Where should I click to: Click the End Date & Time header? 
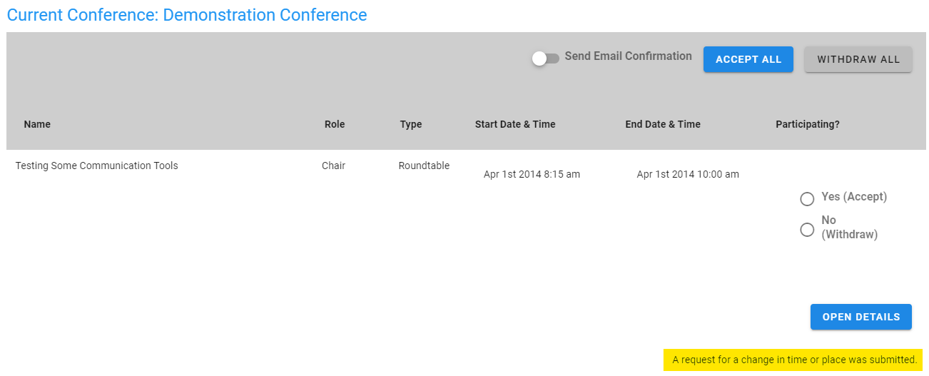click(663, 124)
